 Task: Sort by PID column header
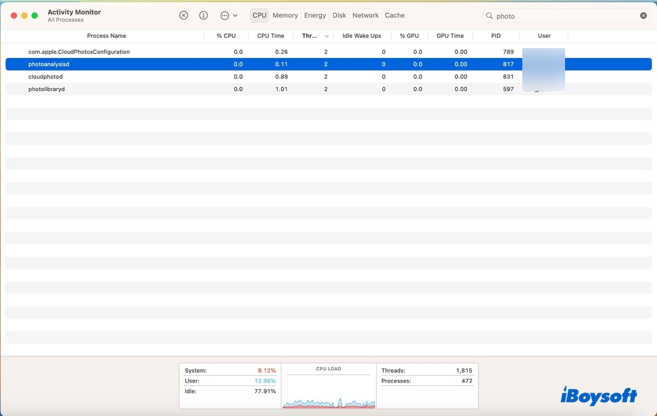pos(496,36)
